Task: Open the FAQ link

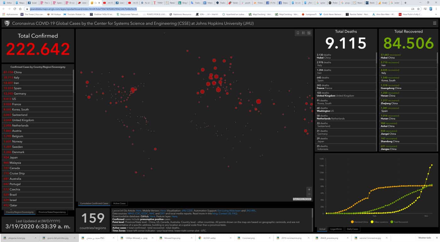Action: 234,213
